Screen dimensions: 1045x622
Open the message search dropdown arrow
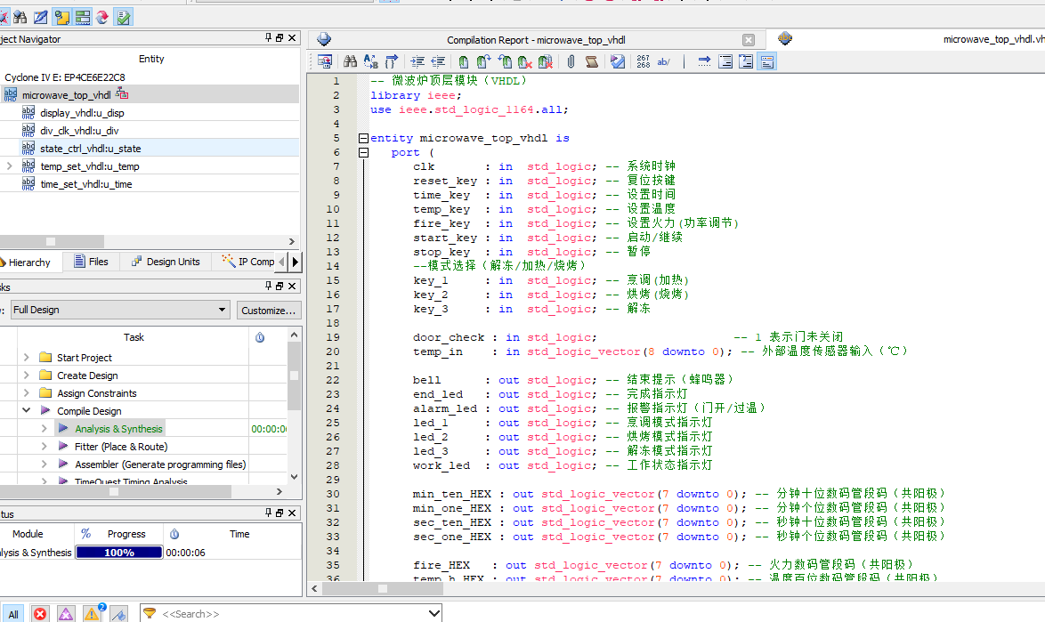(x=433, y=613)
